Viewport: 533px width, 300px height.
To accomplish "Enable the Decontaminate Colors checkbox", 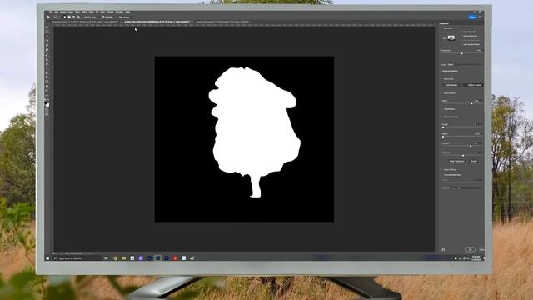I will (442, 175).
